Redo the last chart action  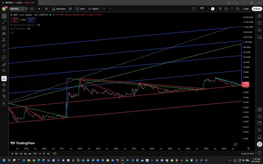(110, 9)
